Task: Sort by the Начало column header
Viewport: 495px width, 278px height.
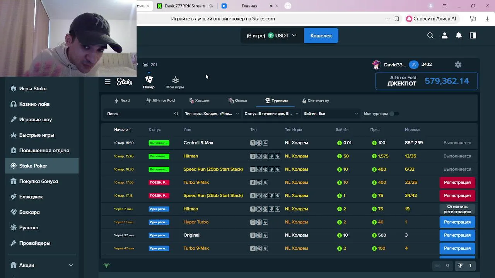Action: click(123, 130)
